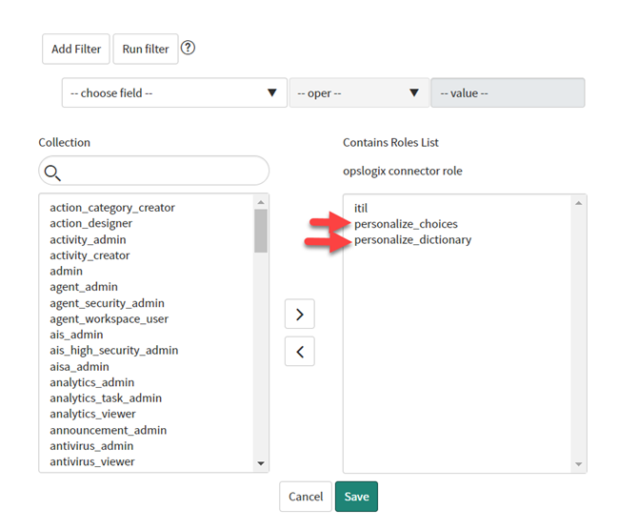The image size is (638, 530).
Task: Select action_designer in Collection list
Action: (x=90, y=223)
